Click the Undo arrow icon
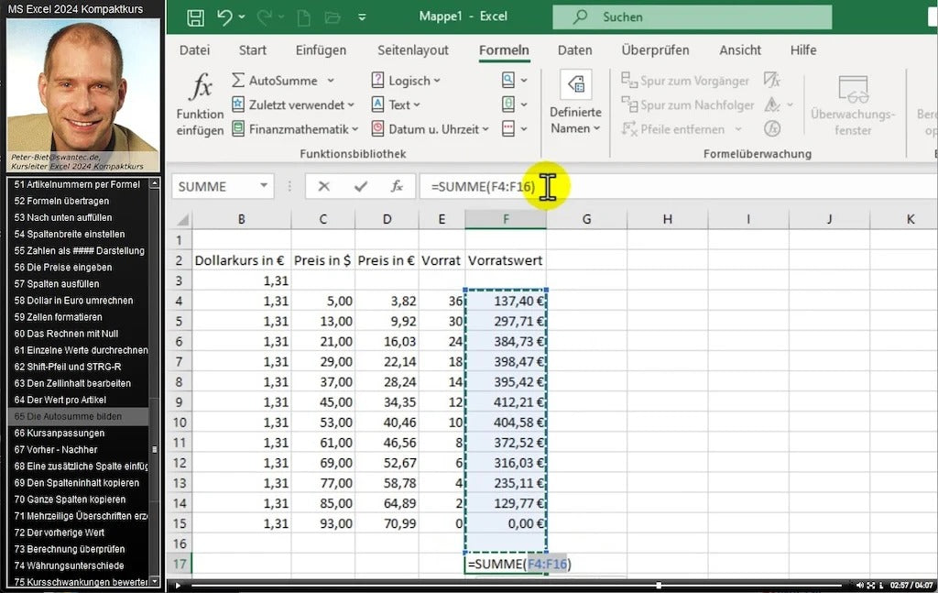The width and height of the screenshot is (938, 593). pyautogui.click(x=225, y=17)
